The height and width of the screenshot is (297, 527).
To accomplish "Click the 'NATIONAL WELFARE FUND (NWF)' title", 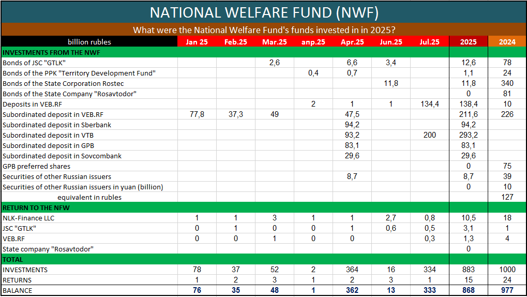I will pos(264,12).
